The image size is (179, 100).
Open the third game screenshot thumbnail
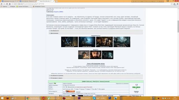point(104,42)
